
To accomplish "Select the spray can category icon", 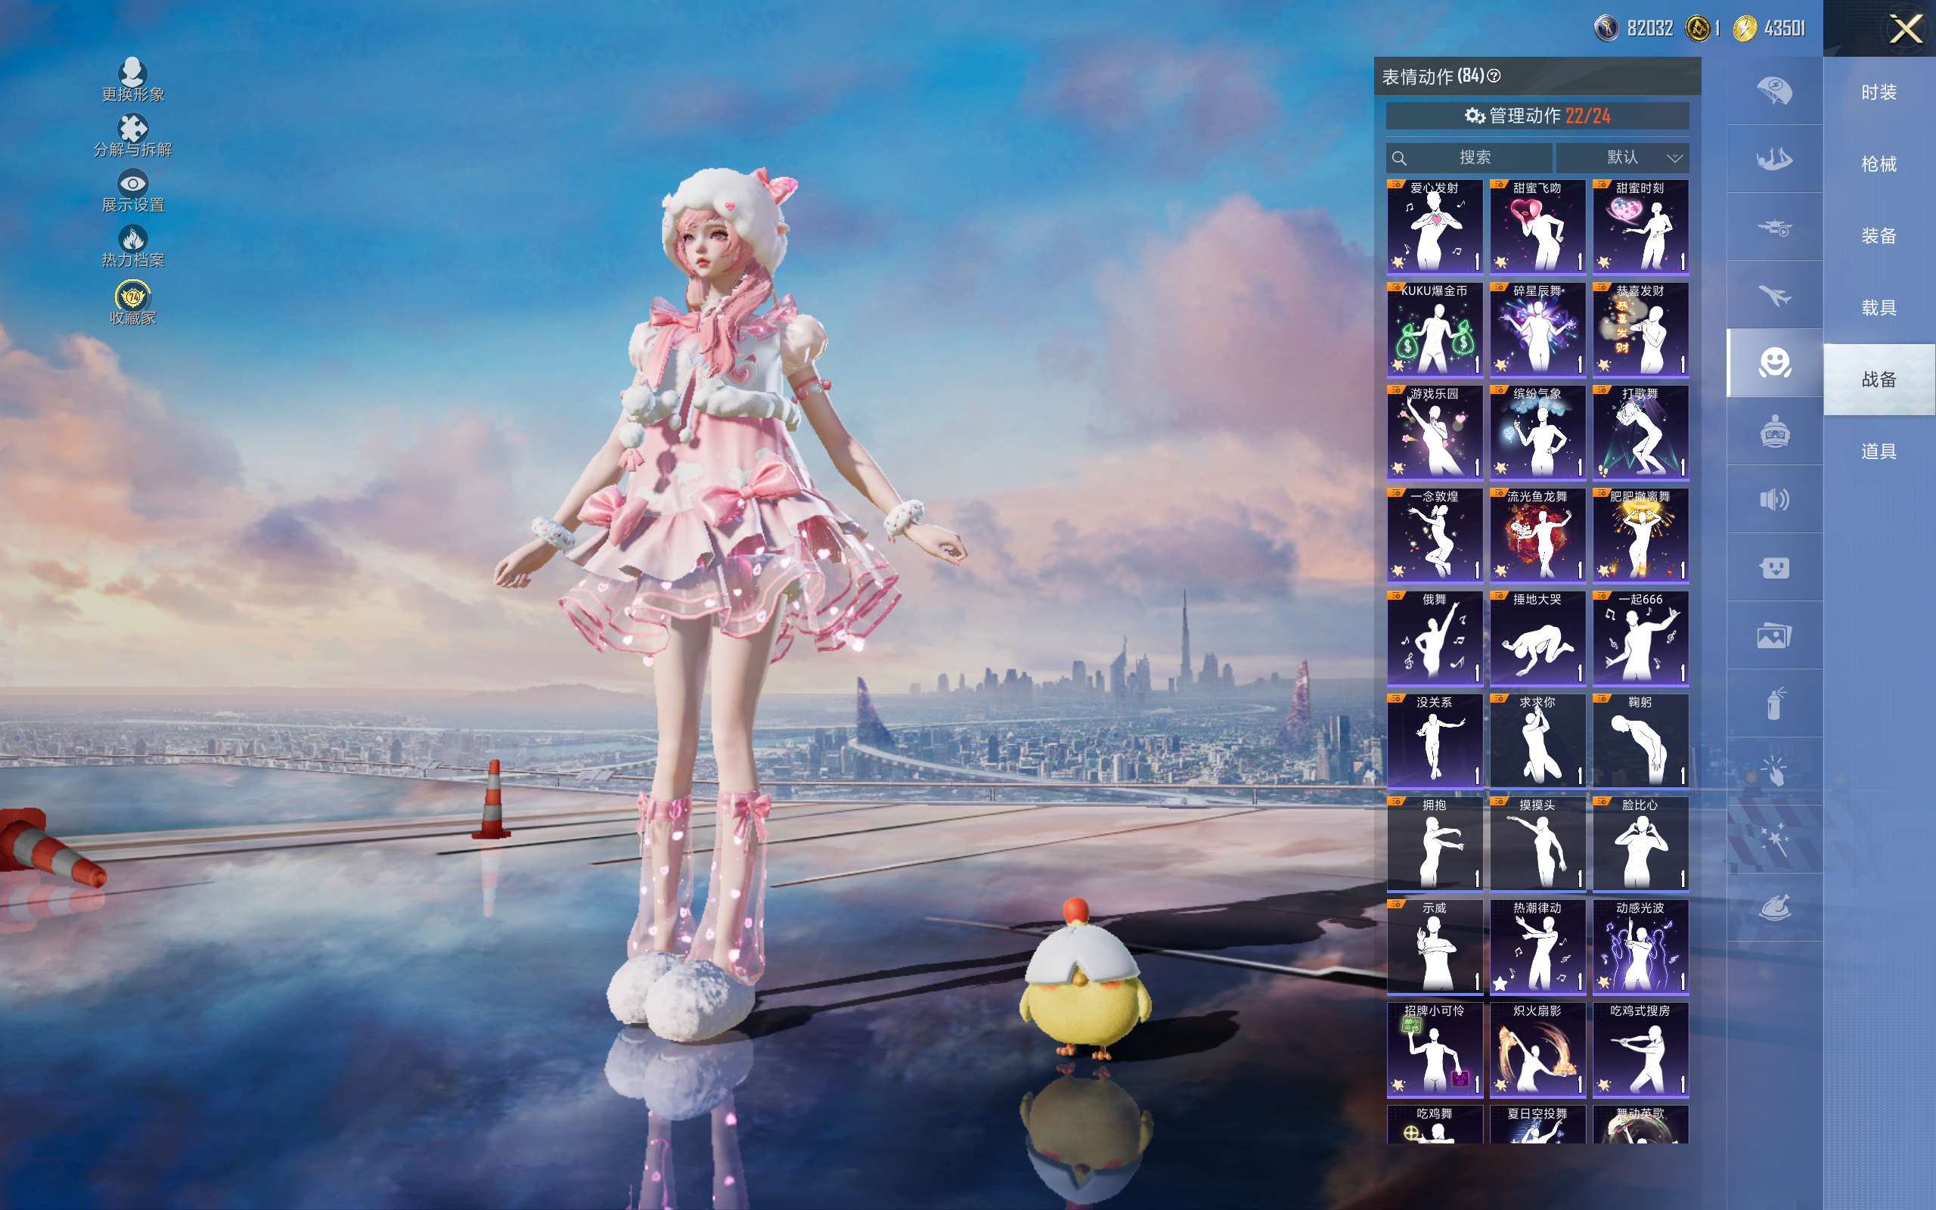I will point(1773,703).
